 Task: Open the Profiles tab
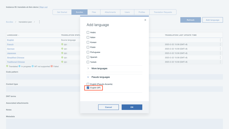142,12
